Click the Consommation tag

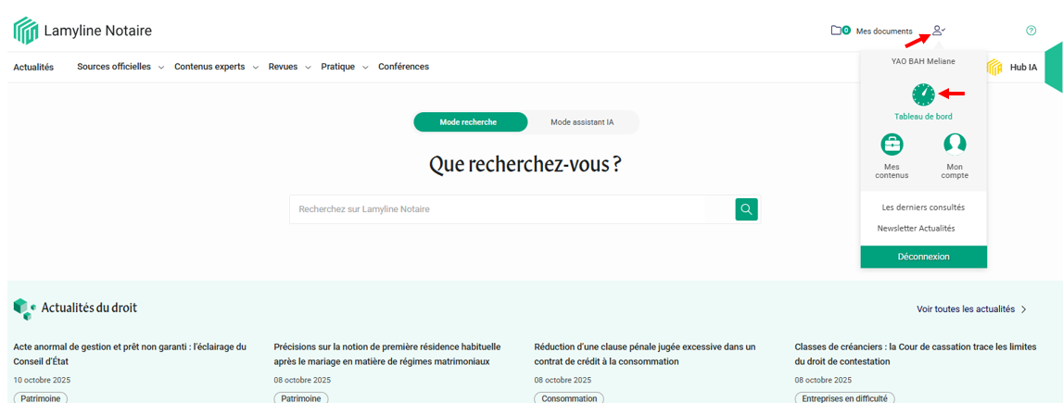[x=569, y=398]
